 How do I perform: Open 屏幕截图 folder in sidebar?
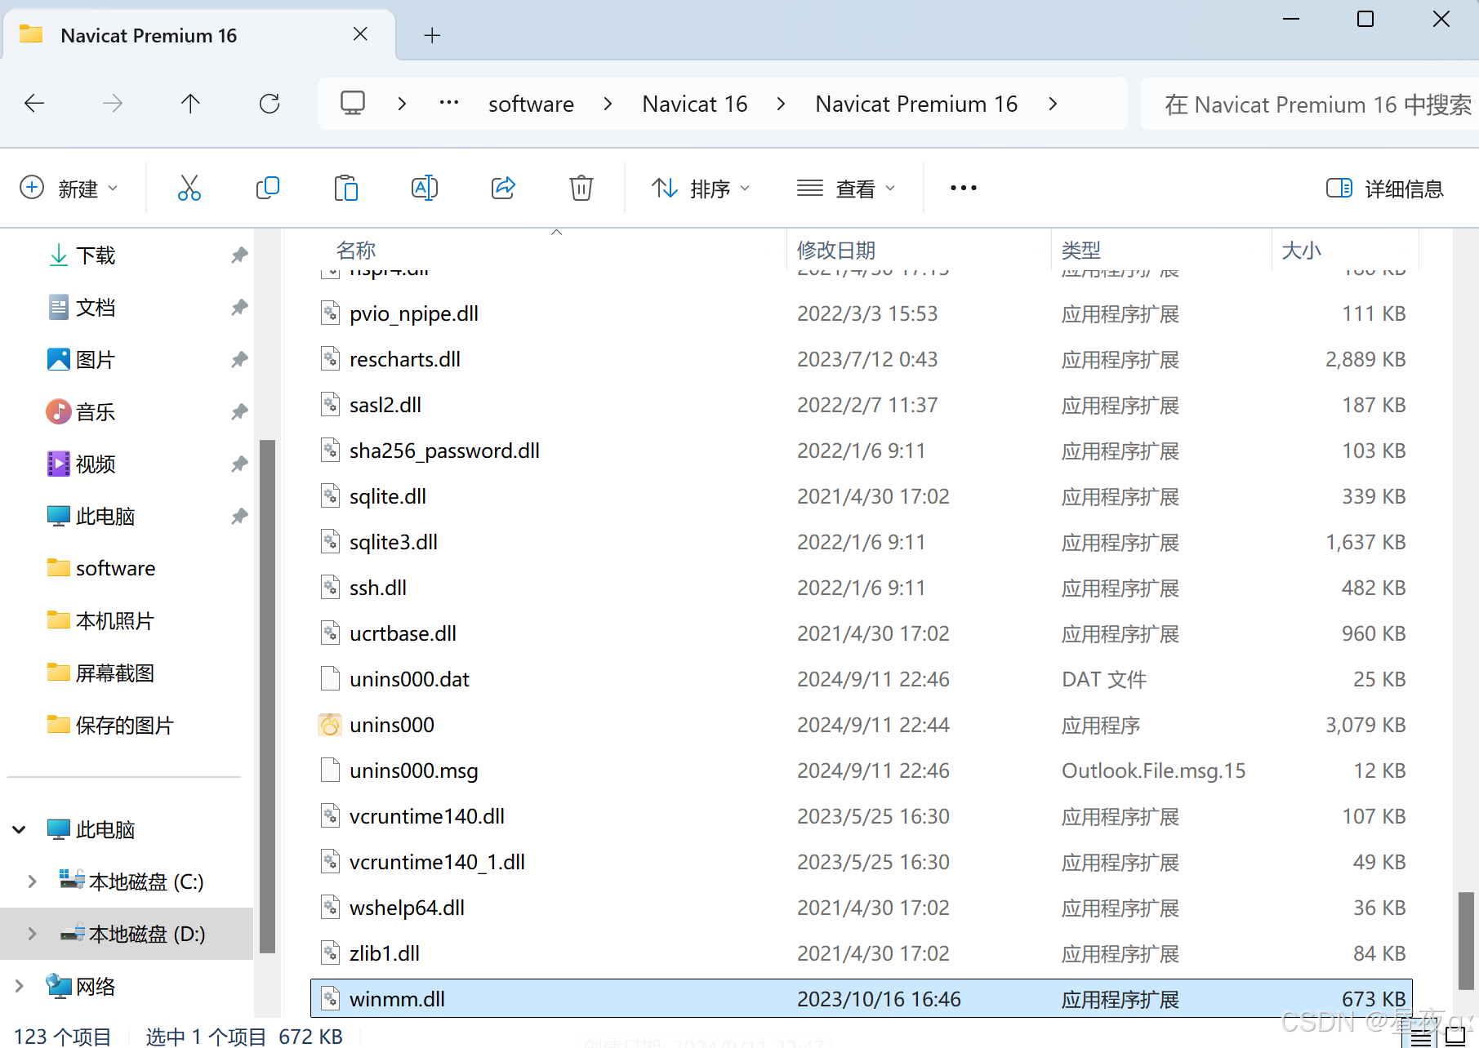coord(114,673)
